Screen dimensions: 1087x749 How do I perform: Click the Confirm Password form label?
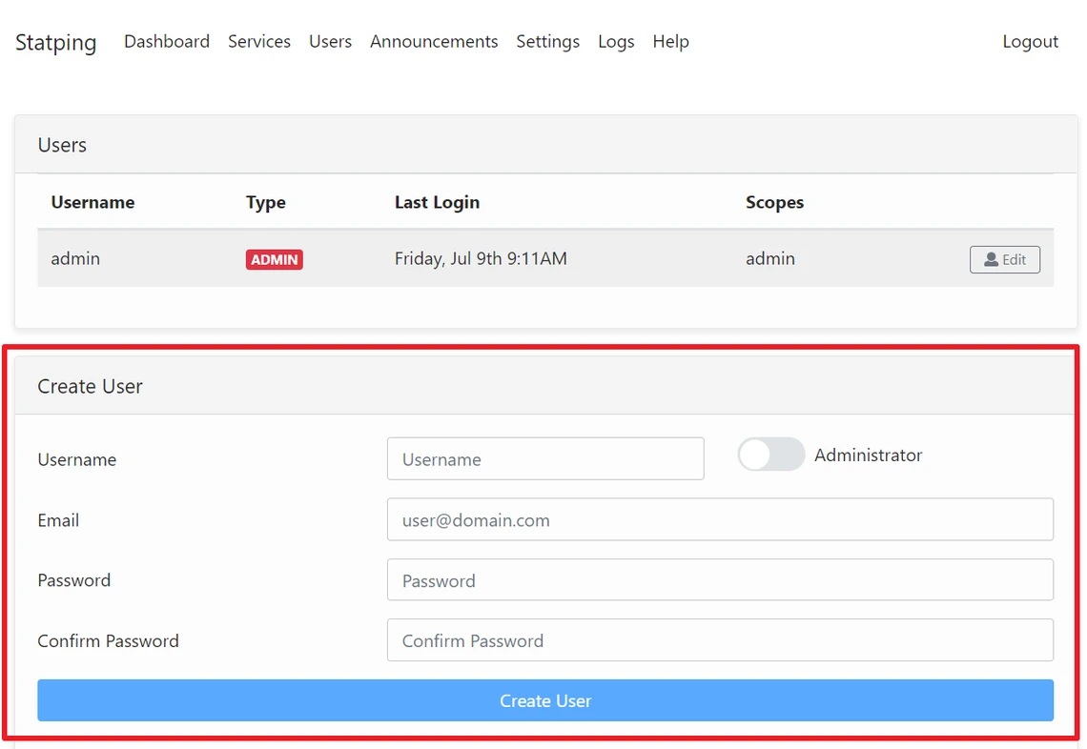[x=108, y=641]
